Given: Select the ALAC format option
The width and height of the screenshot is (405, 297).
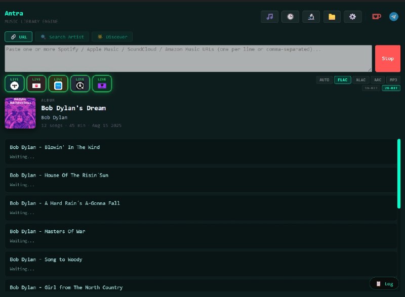Looking at the screenshot, I should click(361, 80).
